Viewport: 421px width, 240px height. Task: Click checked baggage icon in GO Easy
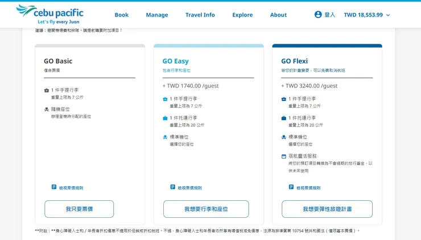click(x=165, y=118)
